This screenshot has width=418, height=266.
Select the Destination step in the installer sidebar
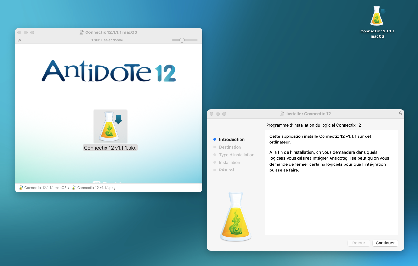point(230,147)
